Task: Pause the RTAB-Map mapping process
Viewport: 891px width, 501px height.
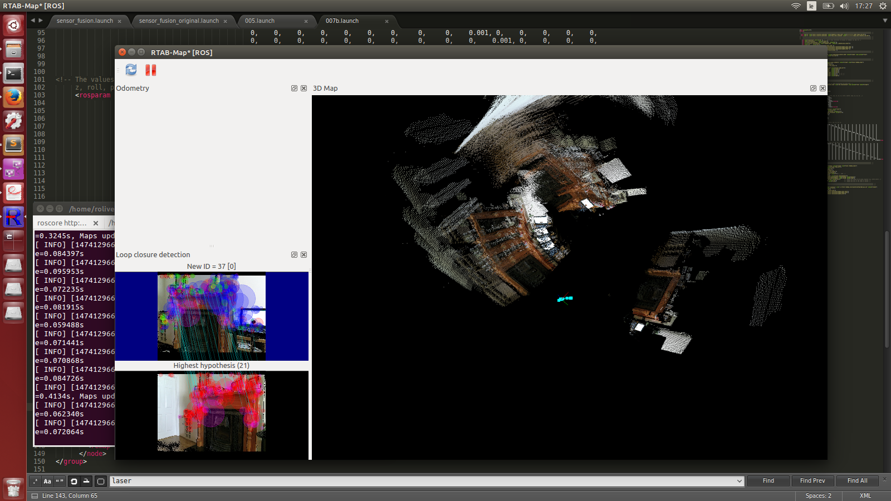Action: (150, 70)
